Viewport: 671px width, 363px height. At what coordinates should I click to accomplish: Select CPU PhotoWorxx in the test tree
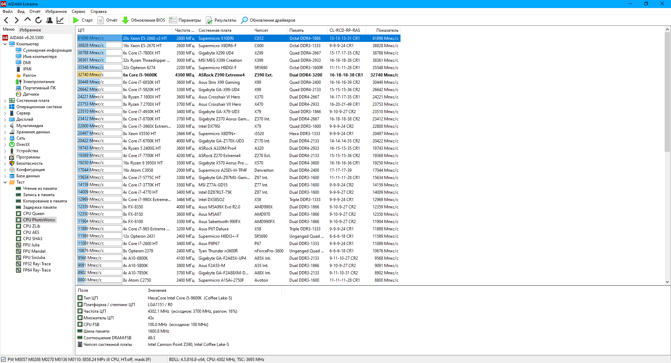click(x=39, y=220)
